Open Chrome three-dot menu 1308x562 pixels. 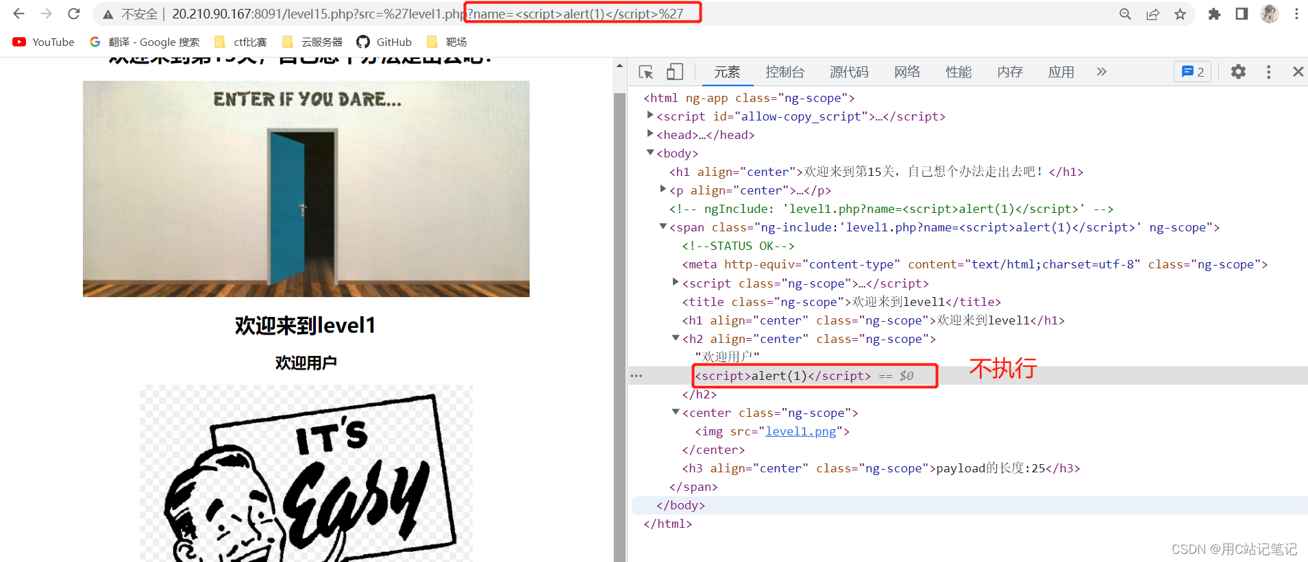click(x=1296, y=14)
